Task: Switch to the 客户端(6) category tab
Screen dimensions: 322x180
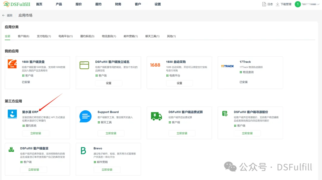Action: click(24, 36)
